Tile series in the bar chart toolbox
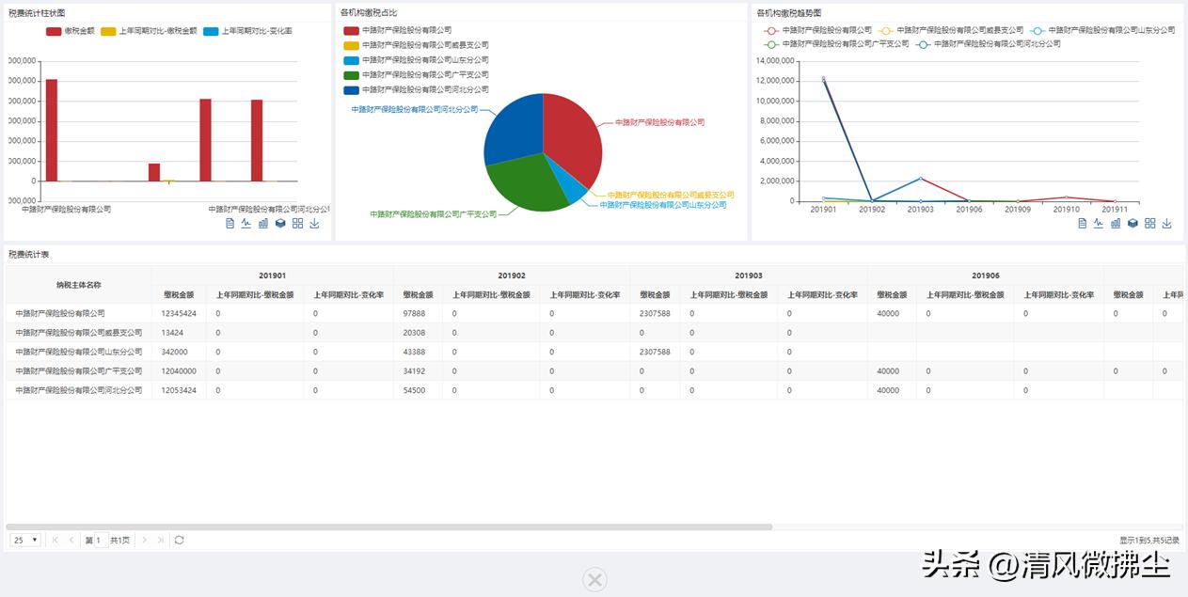 [x=297, y=223]
